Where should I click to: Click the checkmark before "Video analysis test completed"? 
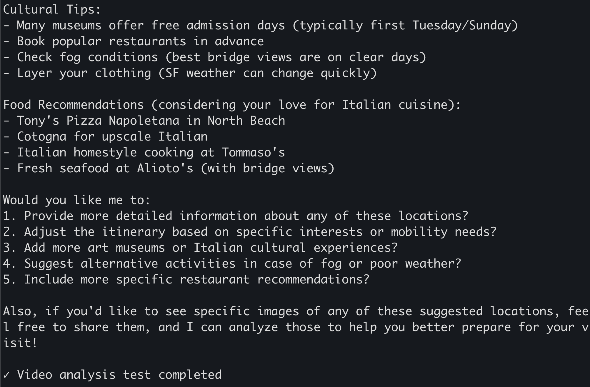point(6,375)
